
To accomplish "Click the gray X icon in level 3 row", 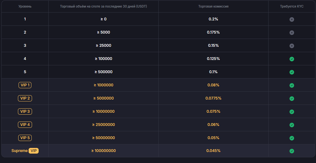I will pyautogui.click(x=291, y=46).
